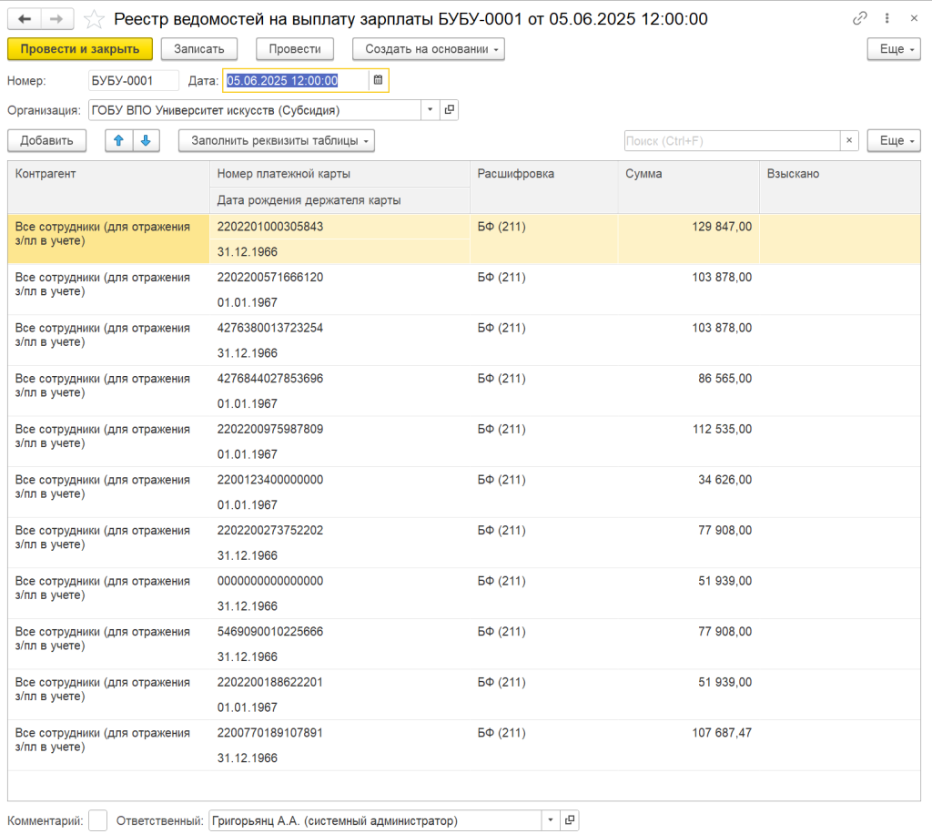The image size is (932, 834).
Task: Close the document window
Action: [x=914, y=18]
